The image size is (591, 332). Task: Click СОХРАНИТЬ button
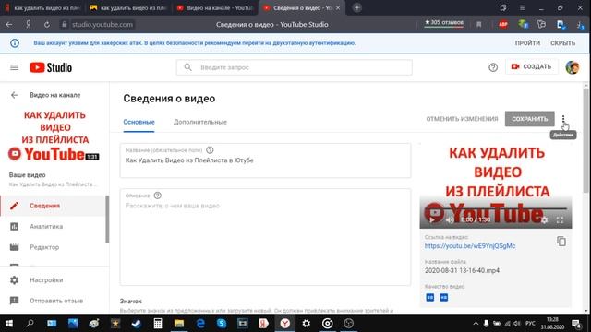529,119
